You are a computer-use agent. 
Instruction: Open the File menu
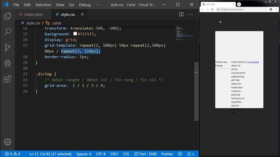(16, 5)
